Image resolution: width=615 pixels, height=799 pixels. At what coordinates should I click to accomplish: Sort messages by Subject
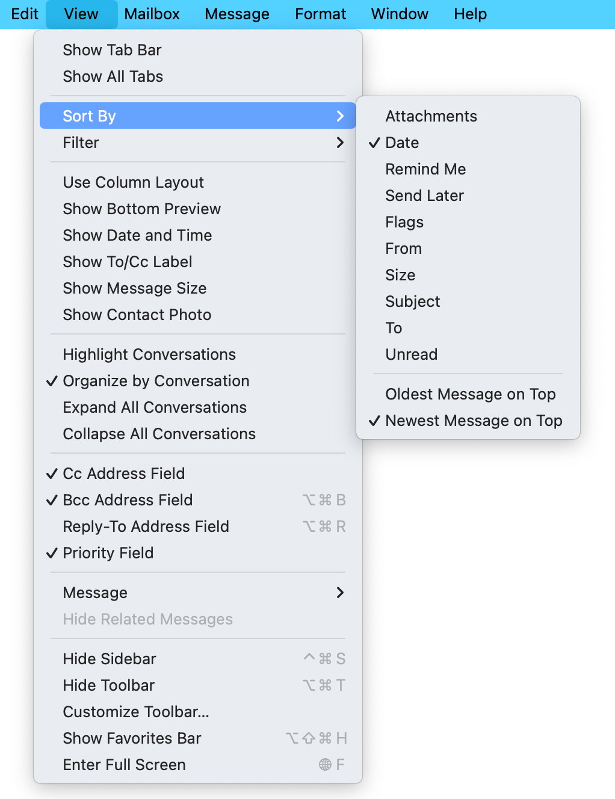(x=413, y=301)
